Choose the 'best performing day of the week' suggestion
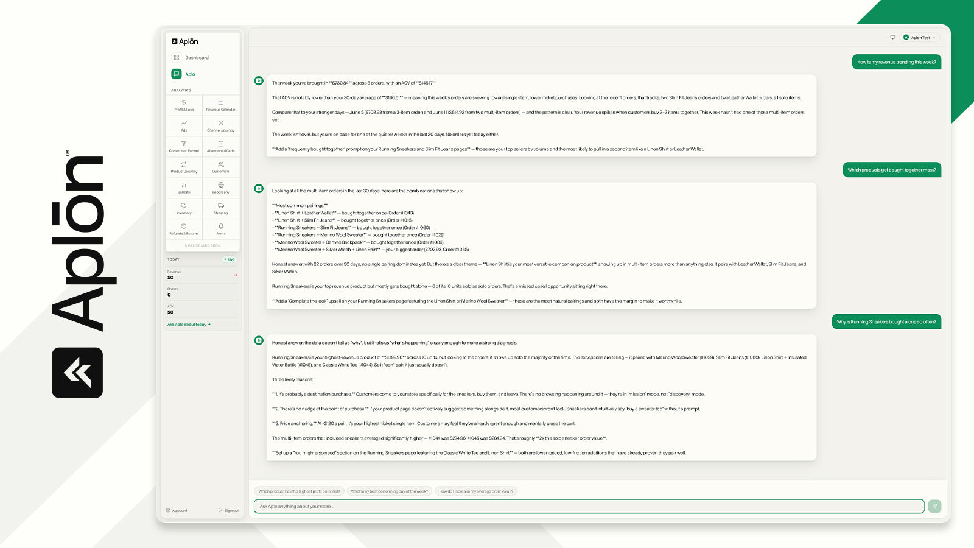 (390, 491)
